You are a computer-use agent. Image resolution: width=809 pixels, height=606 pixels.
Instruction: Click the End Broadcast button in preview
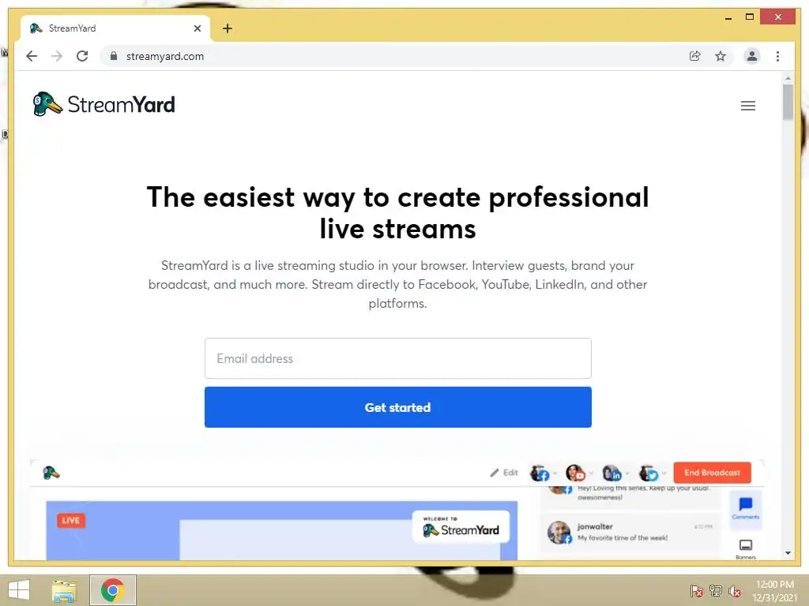(712, 473)
